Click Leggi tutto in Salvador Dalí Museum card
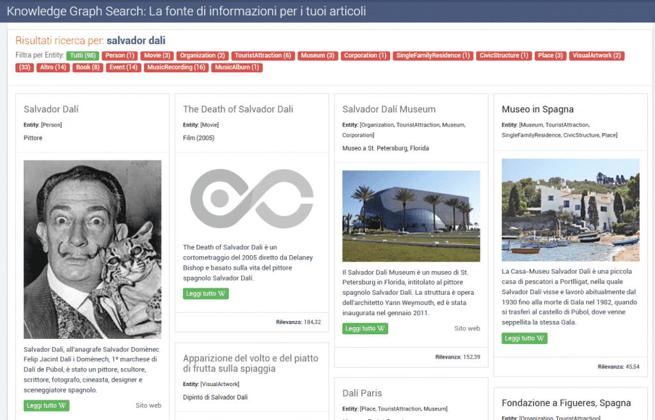 [365, 329]
